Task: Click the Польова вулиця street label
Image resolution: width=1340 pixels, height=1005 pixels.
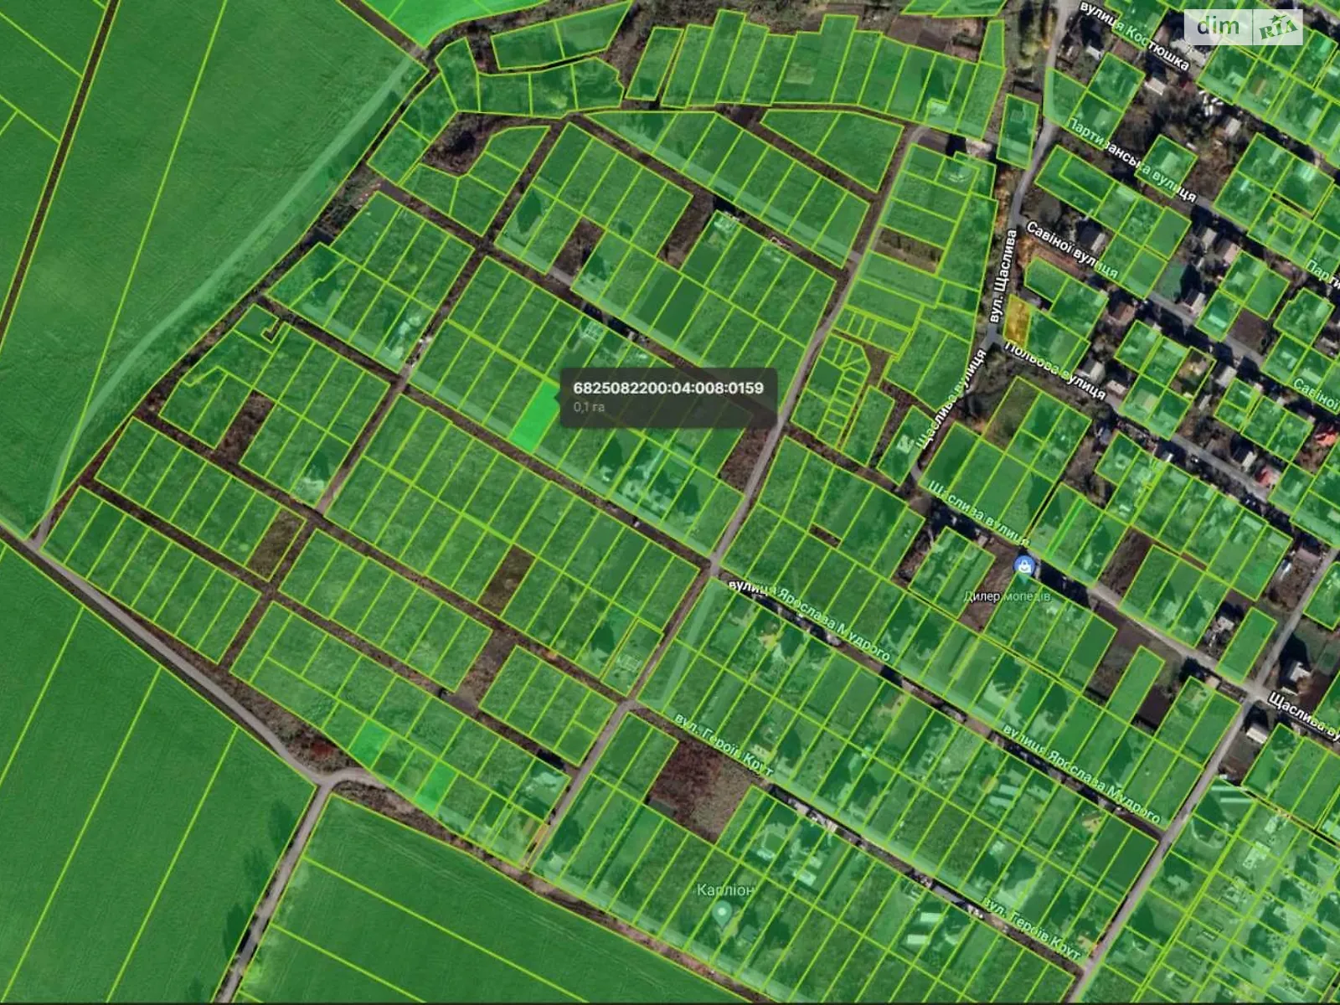Action: tap(1055, 370)
